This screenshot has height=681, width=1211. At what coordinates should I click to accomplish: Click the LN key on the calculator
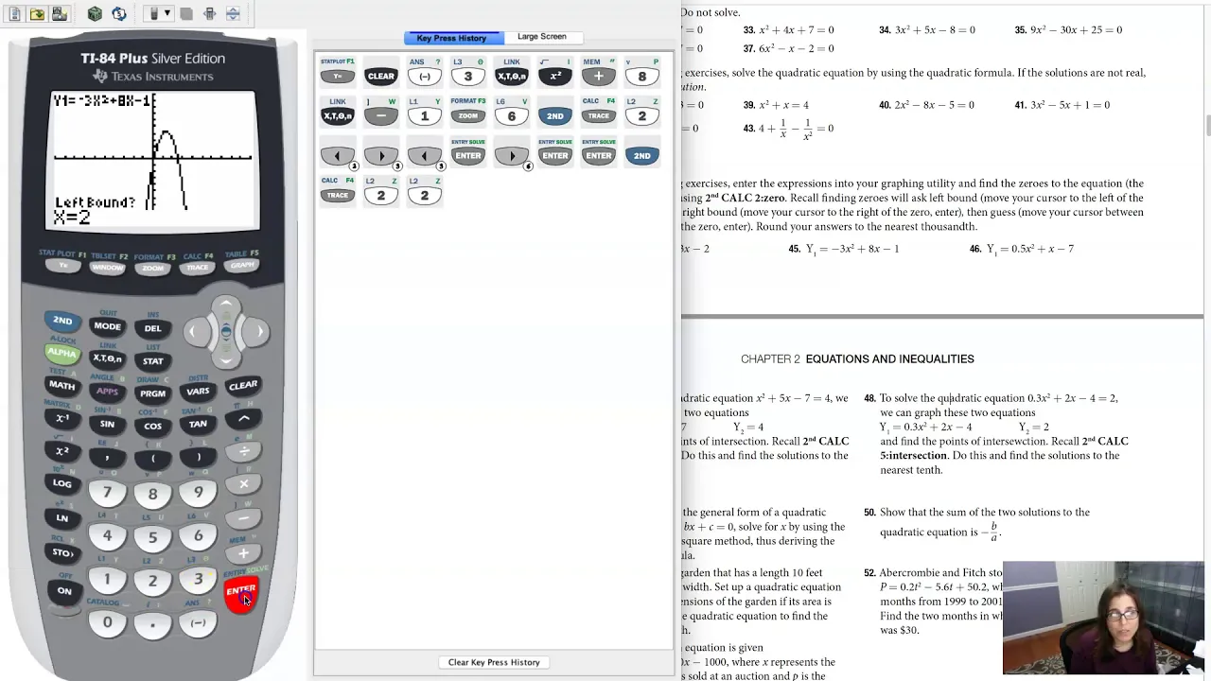[x=62, y=517]
